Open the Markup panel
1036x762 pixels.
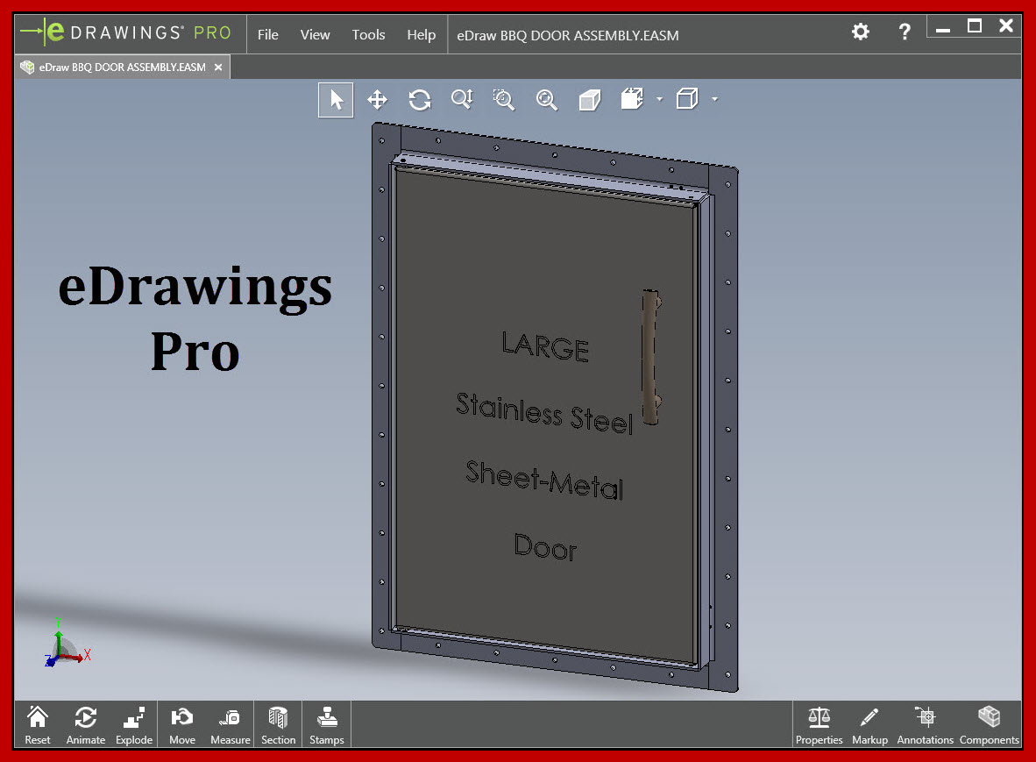[x=869, y=725]
